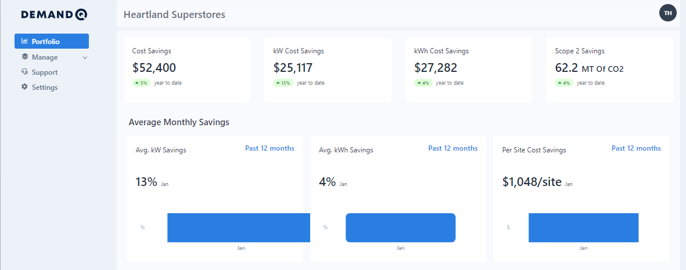Change Past 12 months for Avg. kWh Savings
The image size is (686, 270).
click(453, 148)
